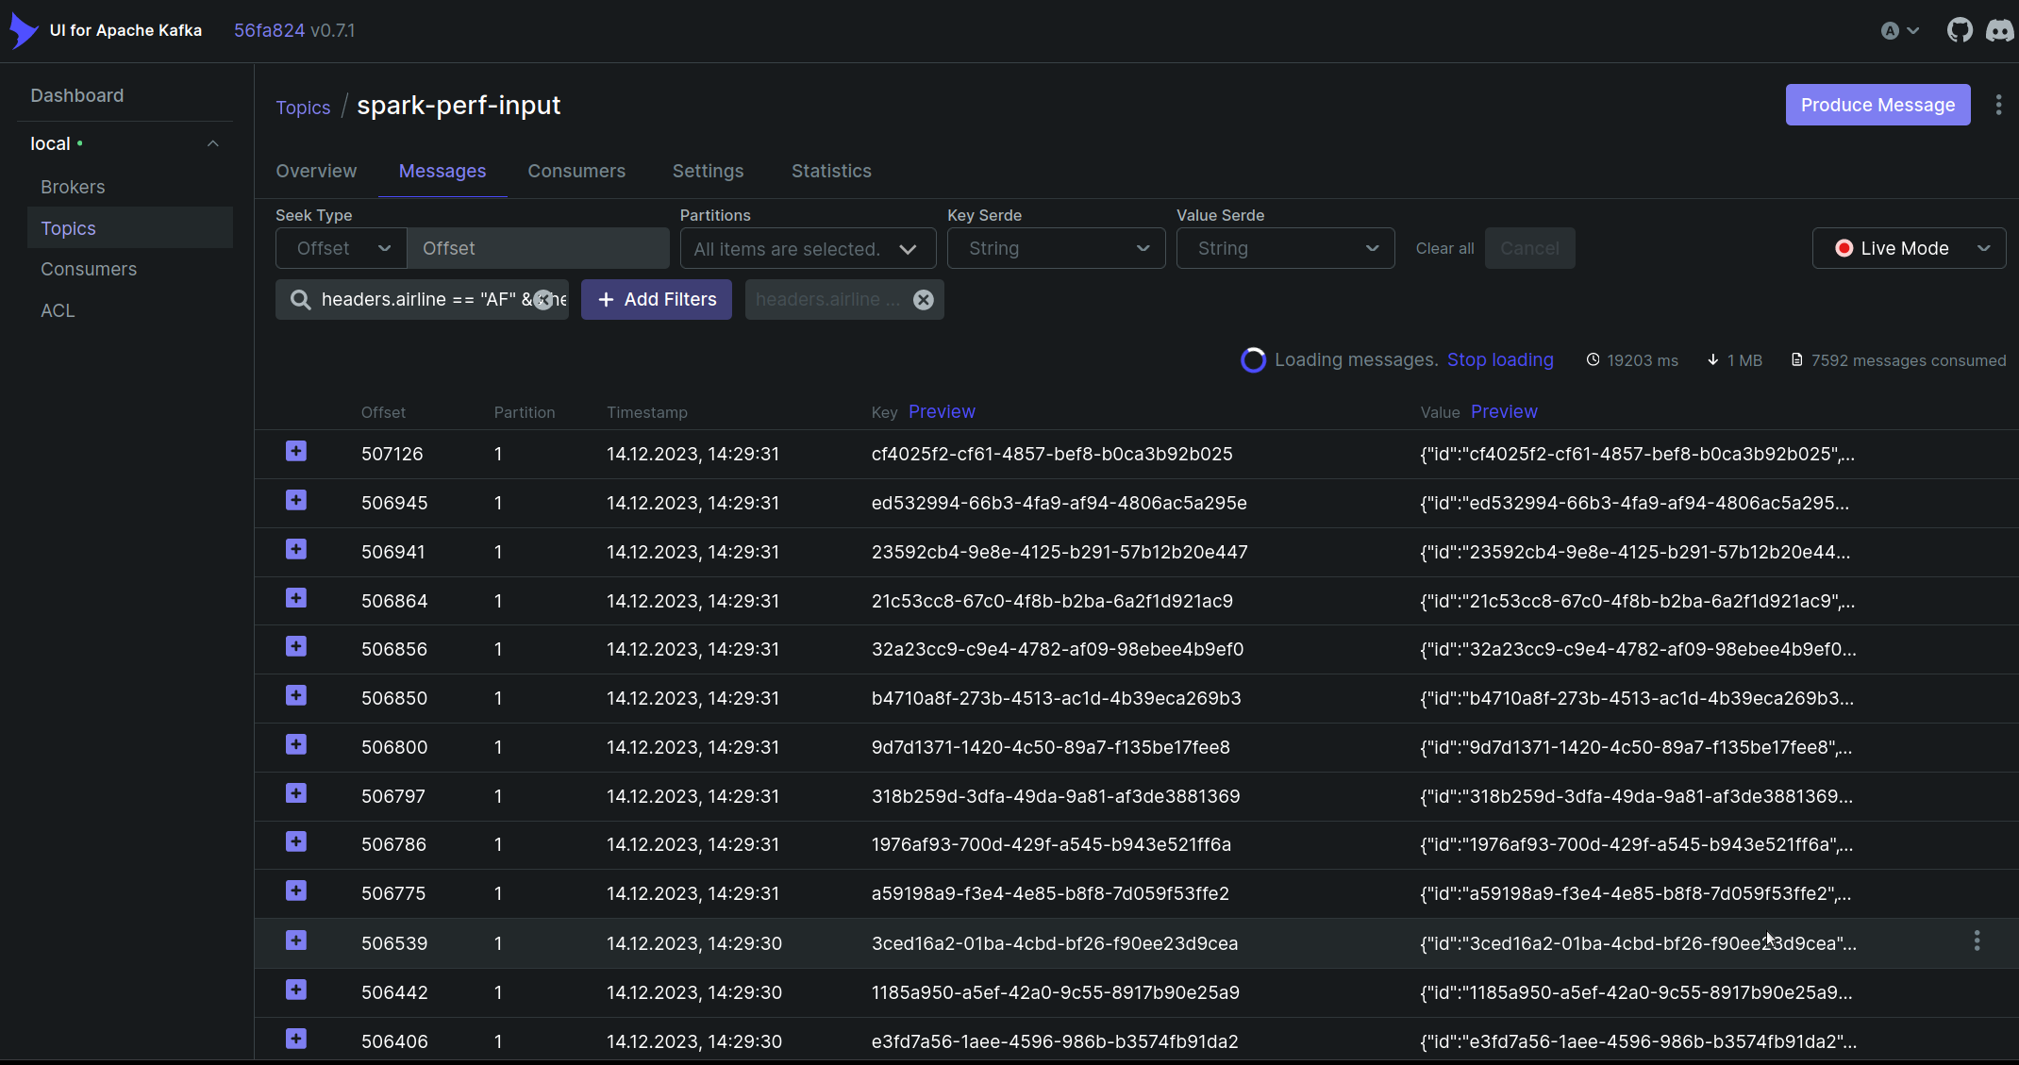Screen dimensions: 2019x1065
Task: Open the Statistics tab
Action: 831,171
